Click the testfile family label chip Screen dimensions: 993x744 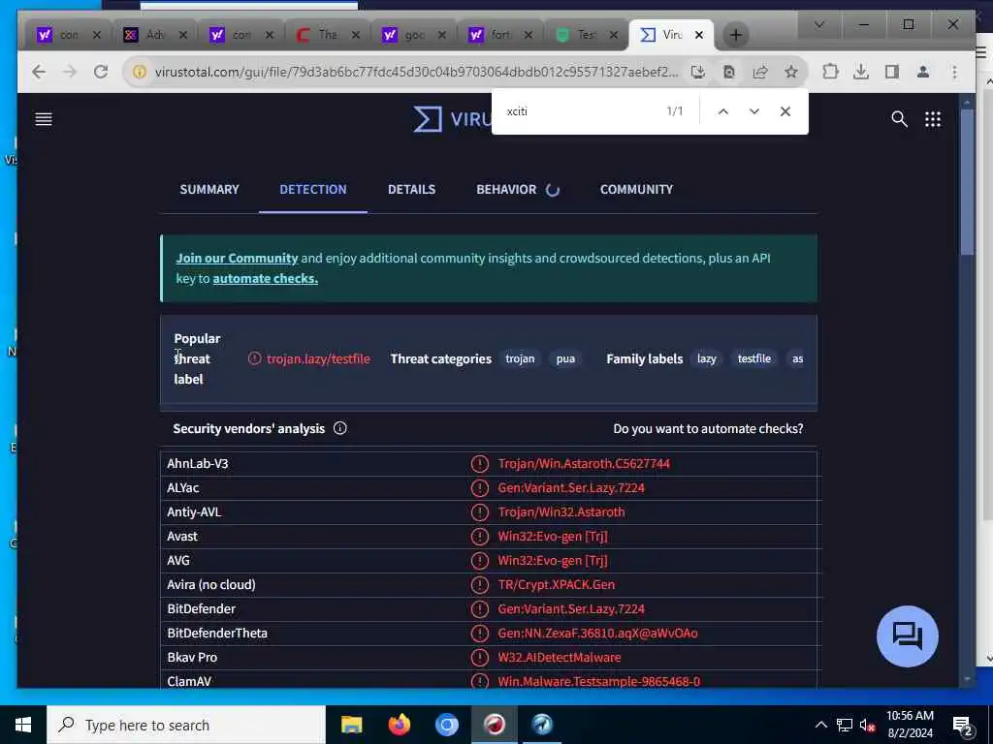(754, 358)
